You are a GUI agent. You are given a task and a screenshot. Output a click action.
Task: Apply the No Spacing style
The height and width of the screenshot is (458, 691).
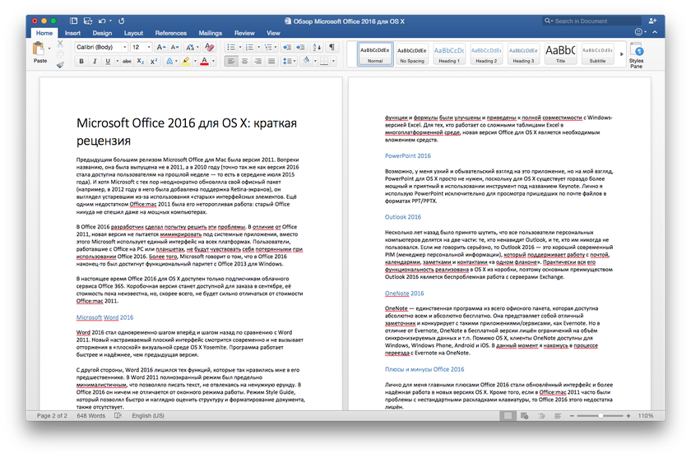point(412,54)
